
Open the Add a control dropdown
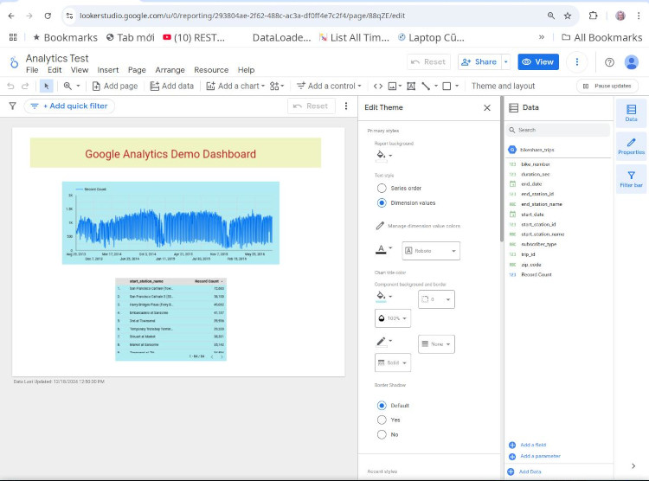329,87
